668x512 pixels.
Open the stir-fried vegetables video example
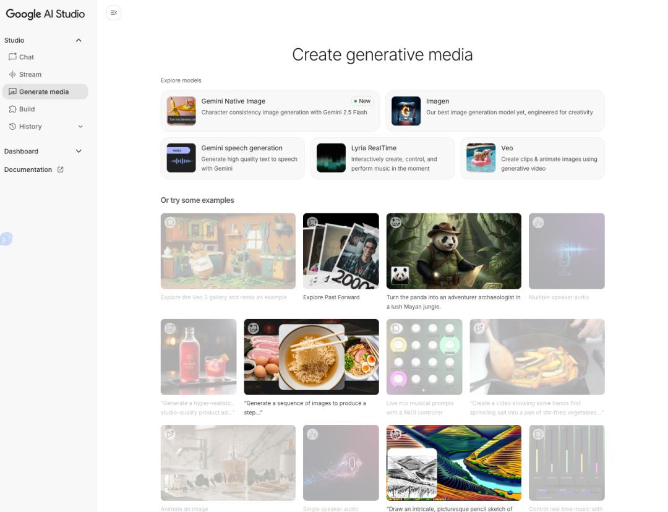pos(537,357)
